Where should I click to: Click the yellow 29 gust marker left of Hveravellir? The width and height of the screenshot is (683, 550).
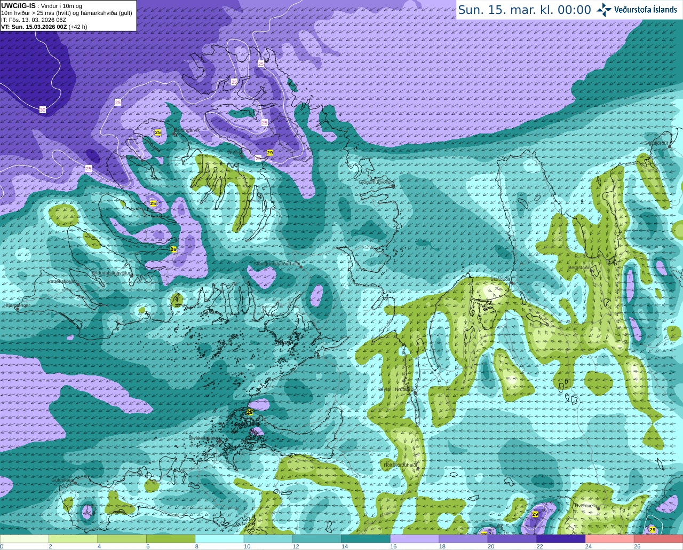pyautogui.click(x=535, y=514)
